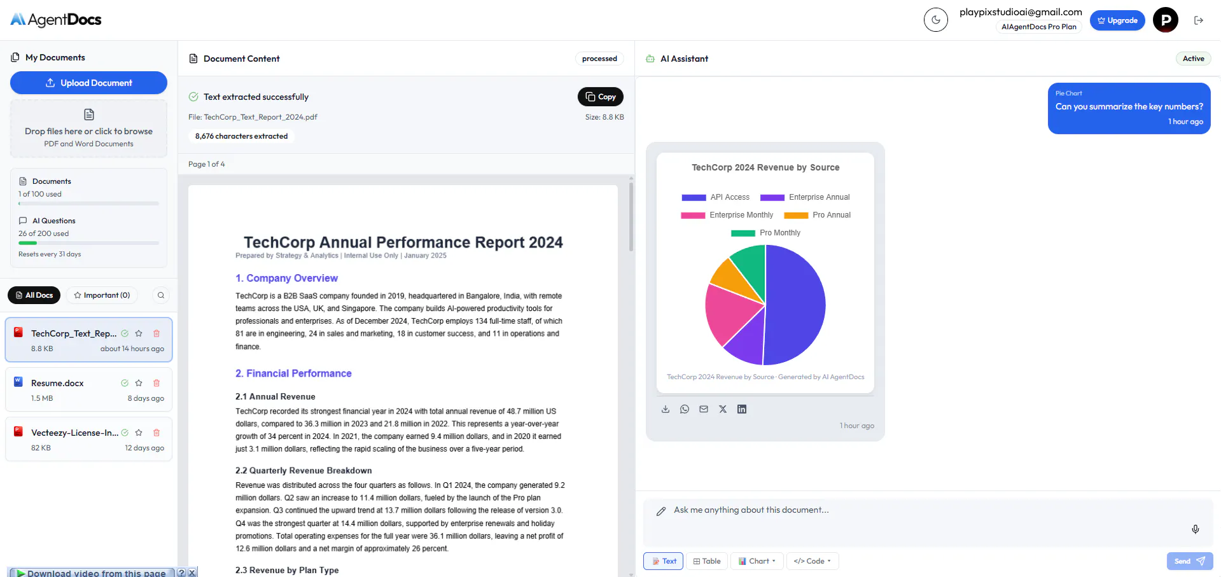Select the All Docs filter
Screen dimensions: 1221x577
[34, 295]
